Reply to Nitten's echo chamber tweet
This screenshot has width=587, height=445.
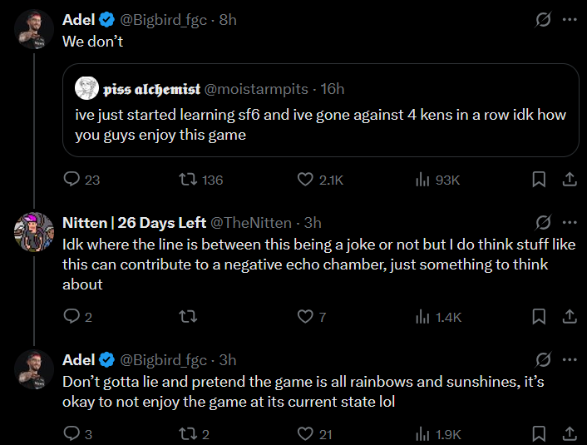tap(72, 316)
